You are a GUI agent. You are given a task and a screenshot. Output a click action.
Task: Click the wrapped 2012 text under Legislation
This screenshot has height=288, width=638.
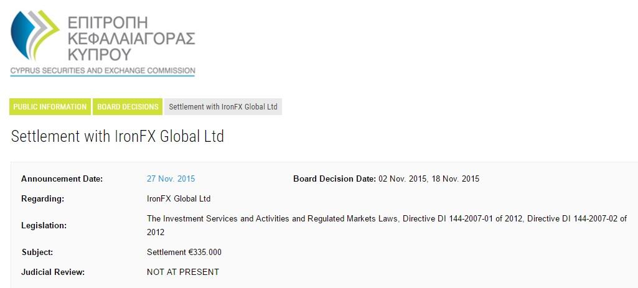tap(156, 232)
